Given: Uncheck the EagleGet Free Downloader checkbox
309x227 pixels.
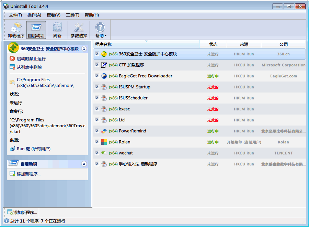Looking at the screenshot, I should pyautogui.click(x=97, y=76).
